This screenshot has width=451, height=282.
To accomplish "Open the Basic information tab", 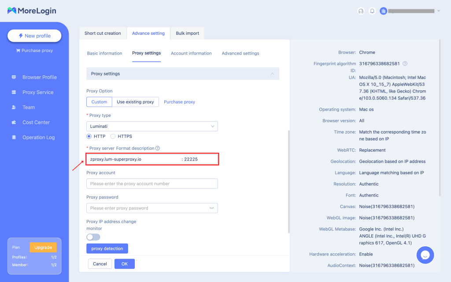I will pyautogui.click(x=105, y=53).
